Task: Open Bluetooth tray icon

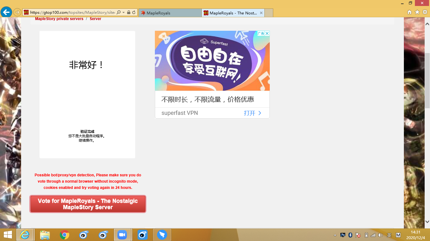Action: click(350, 235)
